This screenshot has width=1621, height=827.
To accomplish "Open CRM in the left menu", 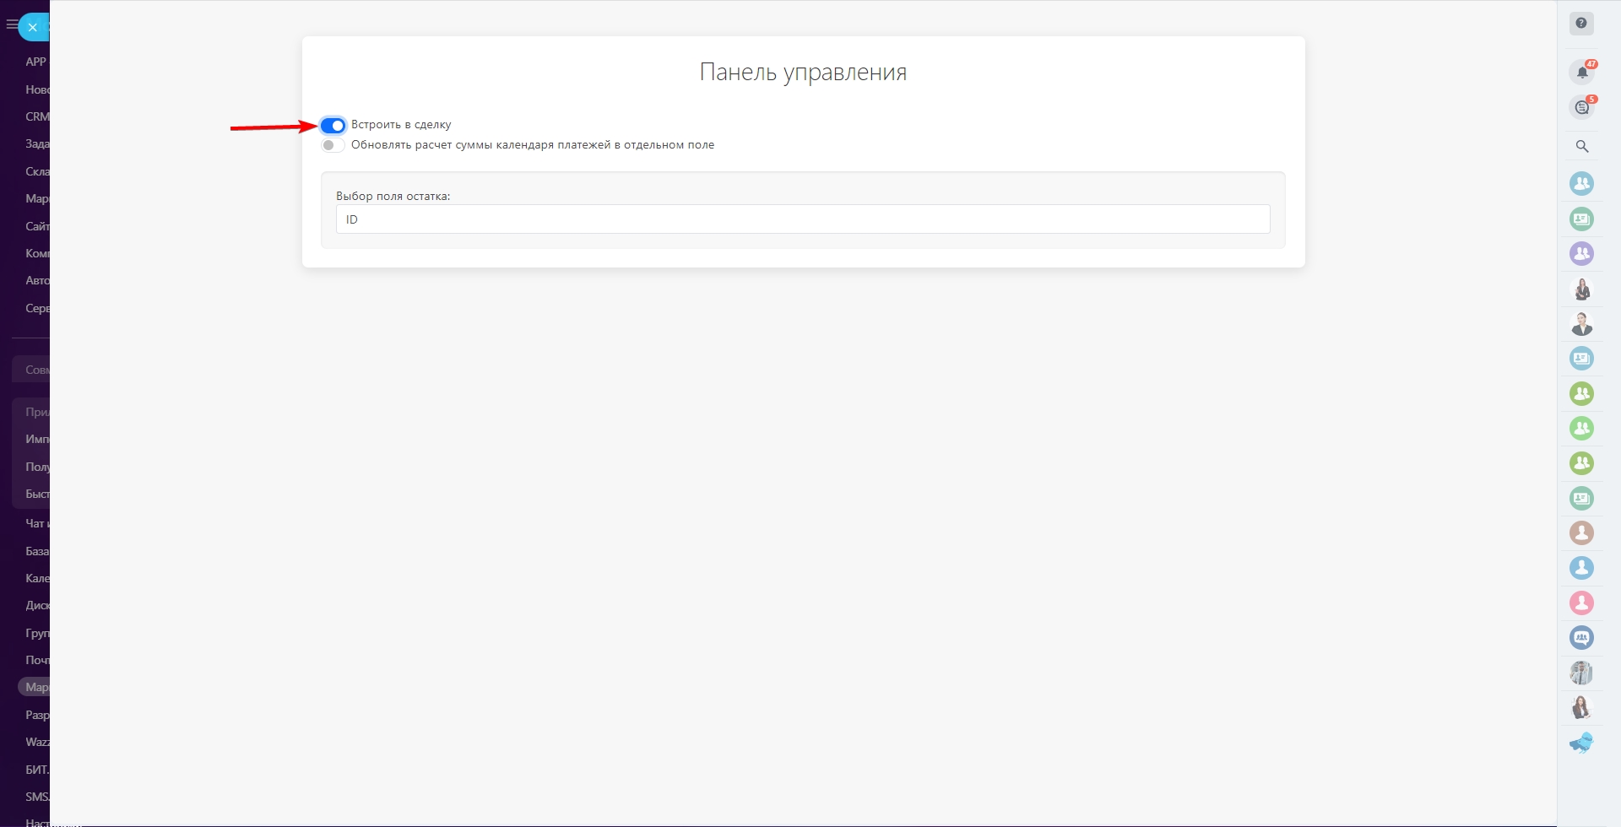I will 37,116.
